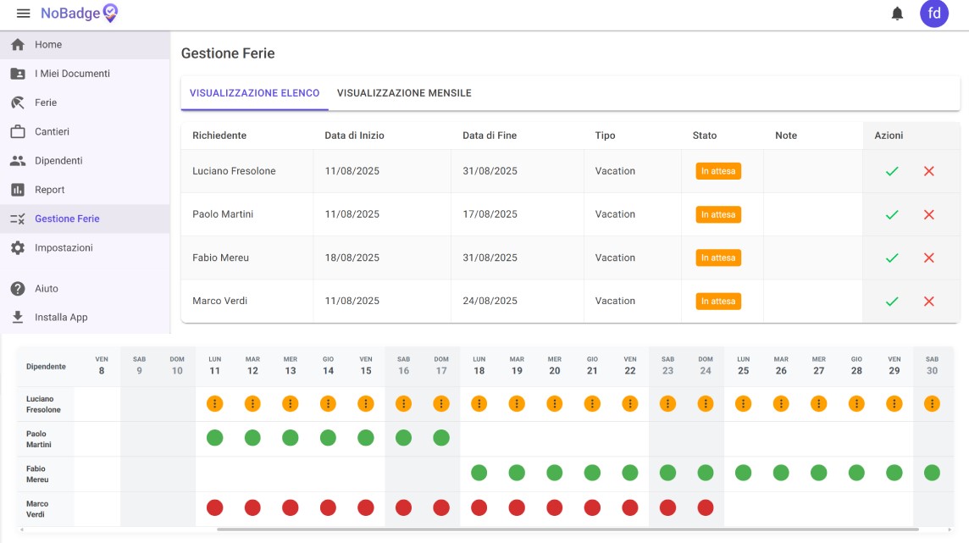Viewport: 969px width, 543px height.
Task: Approve Fabio Mereu's vacation request
Action: pos(891,258)
